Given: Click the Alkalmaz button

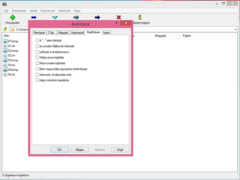Looking at the screenshot, I should pyautogui.click(x=100, y=150).
